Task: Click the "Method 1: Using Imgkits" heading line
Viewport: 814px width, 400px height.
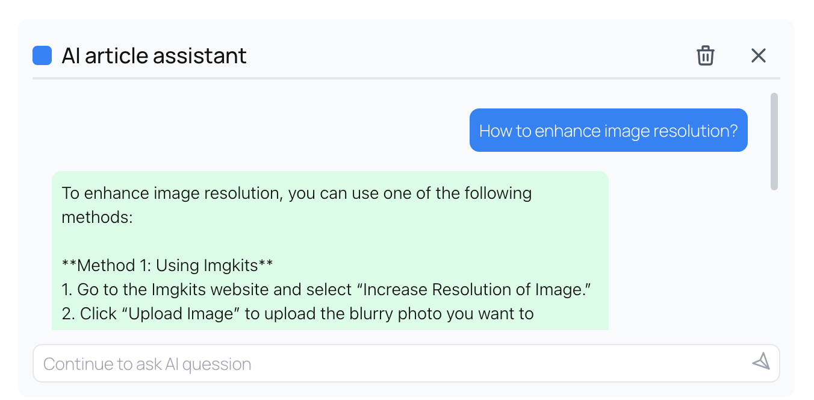Action: click(167, 265)
